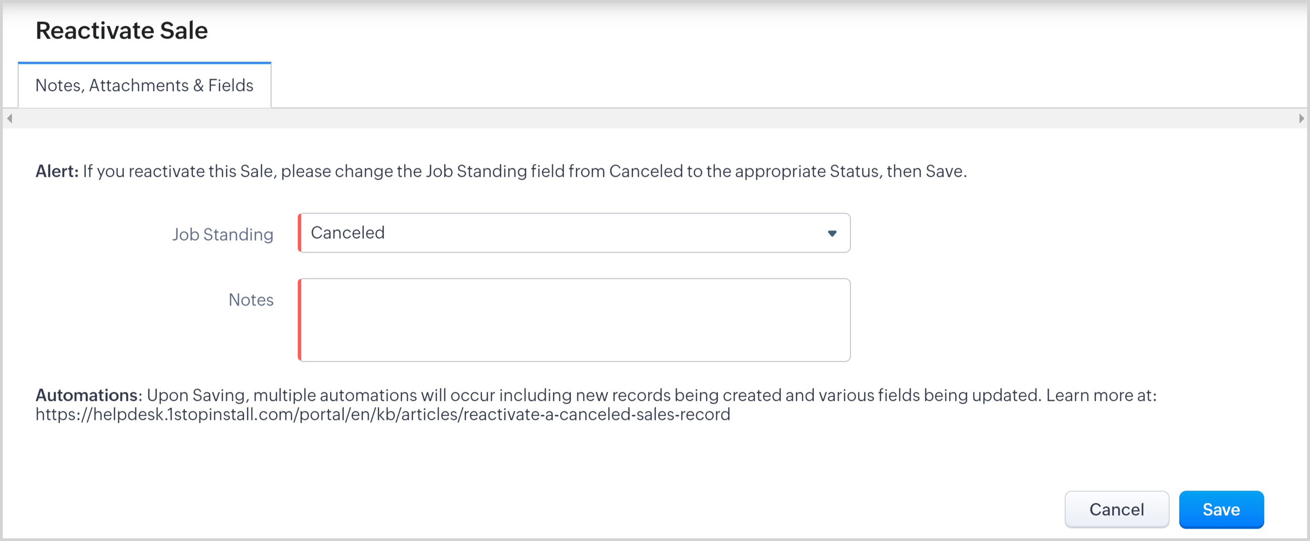Click the horizontal scrollbar track below the tab
The height and width of the screenshot is (541, 1310).
coord(655,118)
